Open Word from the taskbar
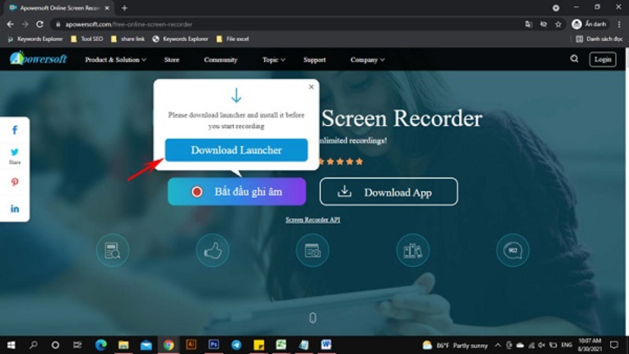The image size is (629, 354). pyautogui.click(x=326, y=344)
